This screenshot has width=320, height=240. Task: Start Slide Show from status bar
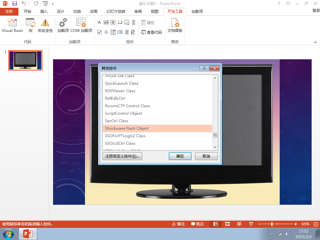(251, 224)
